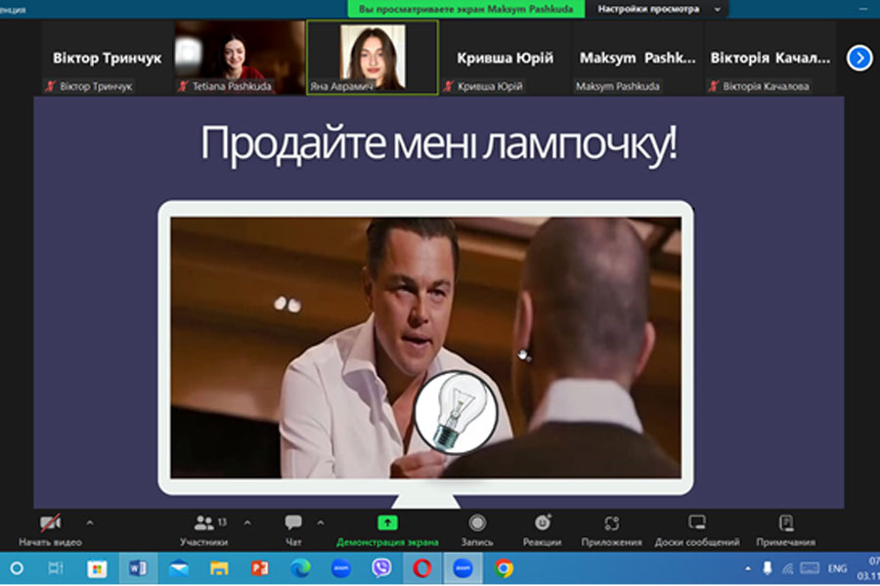Switch to Microsoft Word on the taskbar
Screen dimensions: 880x586
(138, 568)
